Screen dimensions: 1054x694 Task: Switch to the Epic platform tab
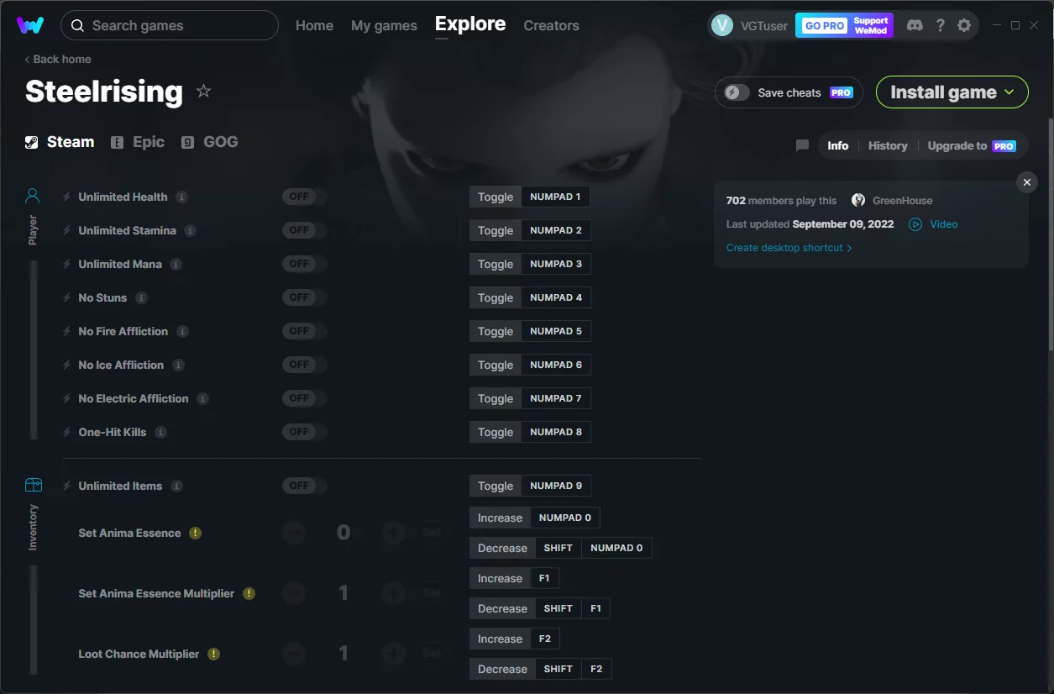click(x=139, y=142)
